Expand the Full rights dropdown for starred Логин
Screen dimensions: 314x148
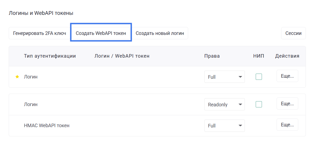point(225,77)
